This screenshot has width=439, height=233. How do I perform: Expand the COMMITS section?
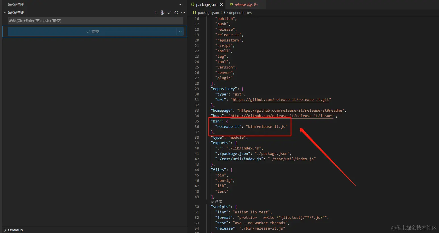coord(5,230)
